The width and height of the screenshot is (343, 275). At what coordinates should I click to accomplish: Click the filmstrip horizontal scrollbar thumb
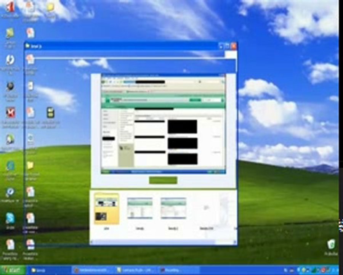point(154,242)
